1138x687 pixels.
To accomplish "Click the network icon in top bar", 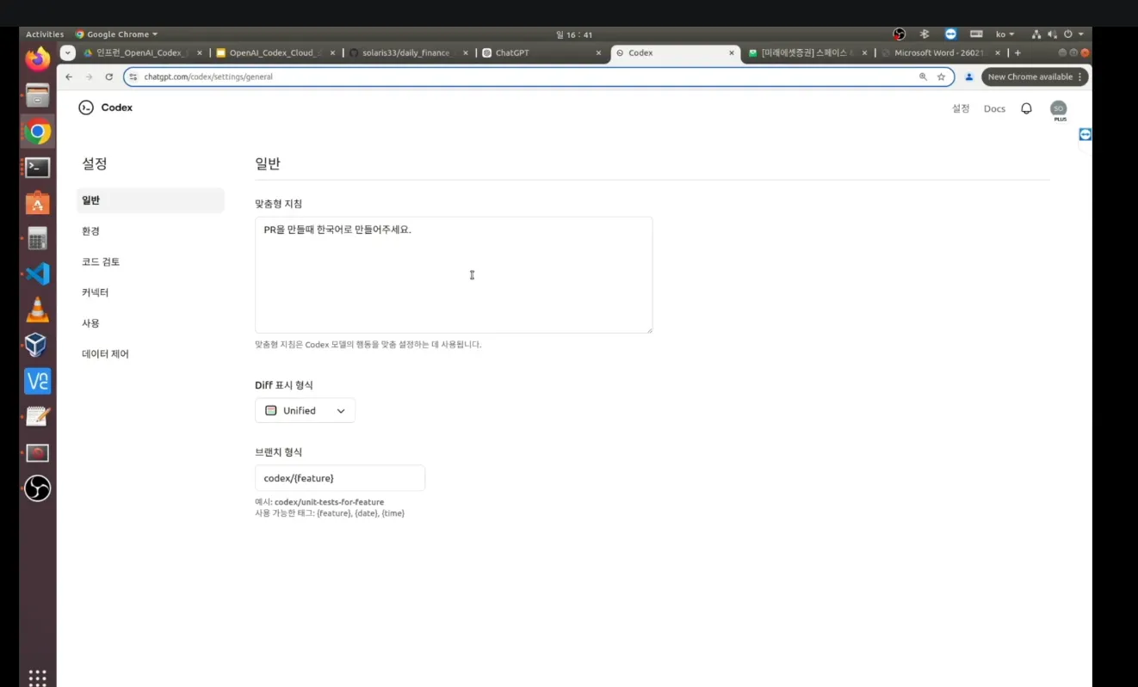I will pos(1036,34).
